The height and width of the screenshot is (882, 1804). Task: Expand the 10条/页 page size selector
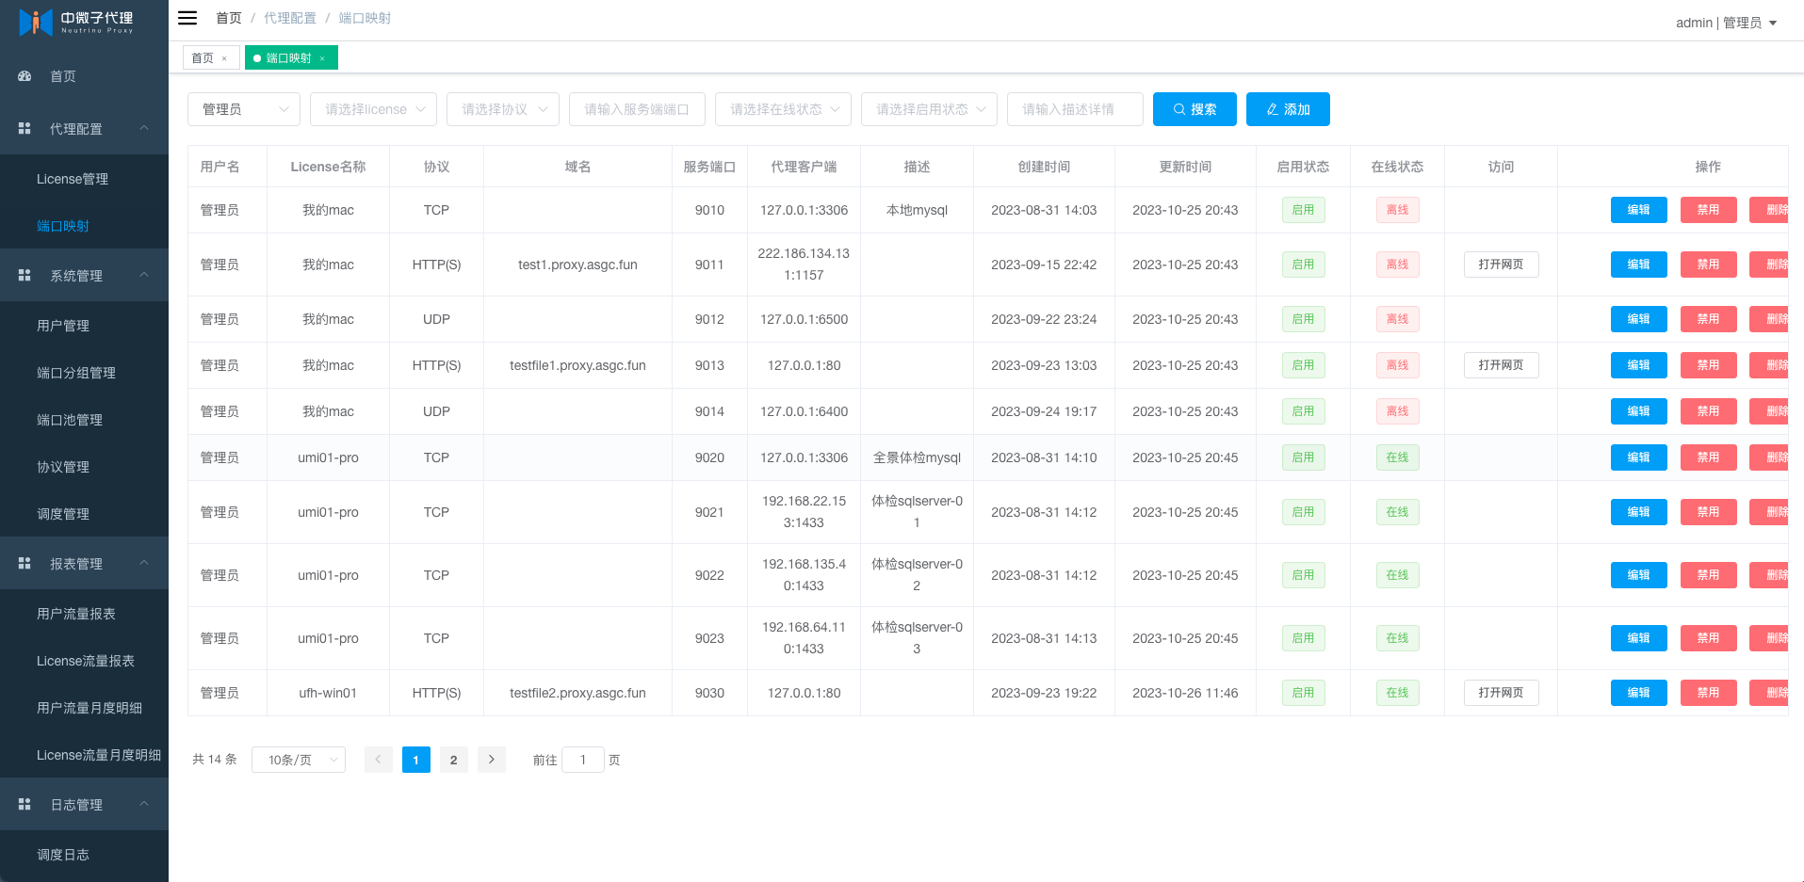tap(299, 760)
